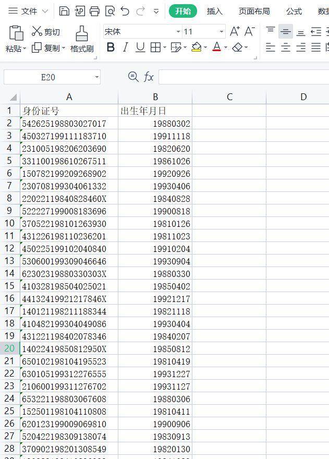Click the Save icon in quick access toolbar
Viewport: 329px width, 459px height.
(64, 11)
